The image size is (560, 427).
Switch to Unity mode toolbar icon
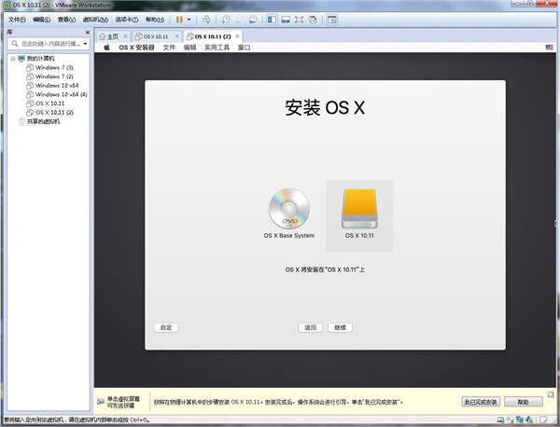[x=313, y=20]
